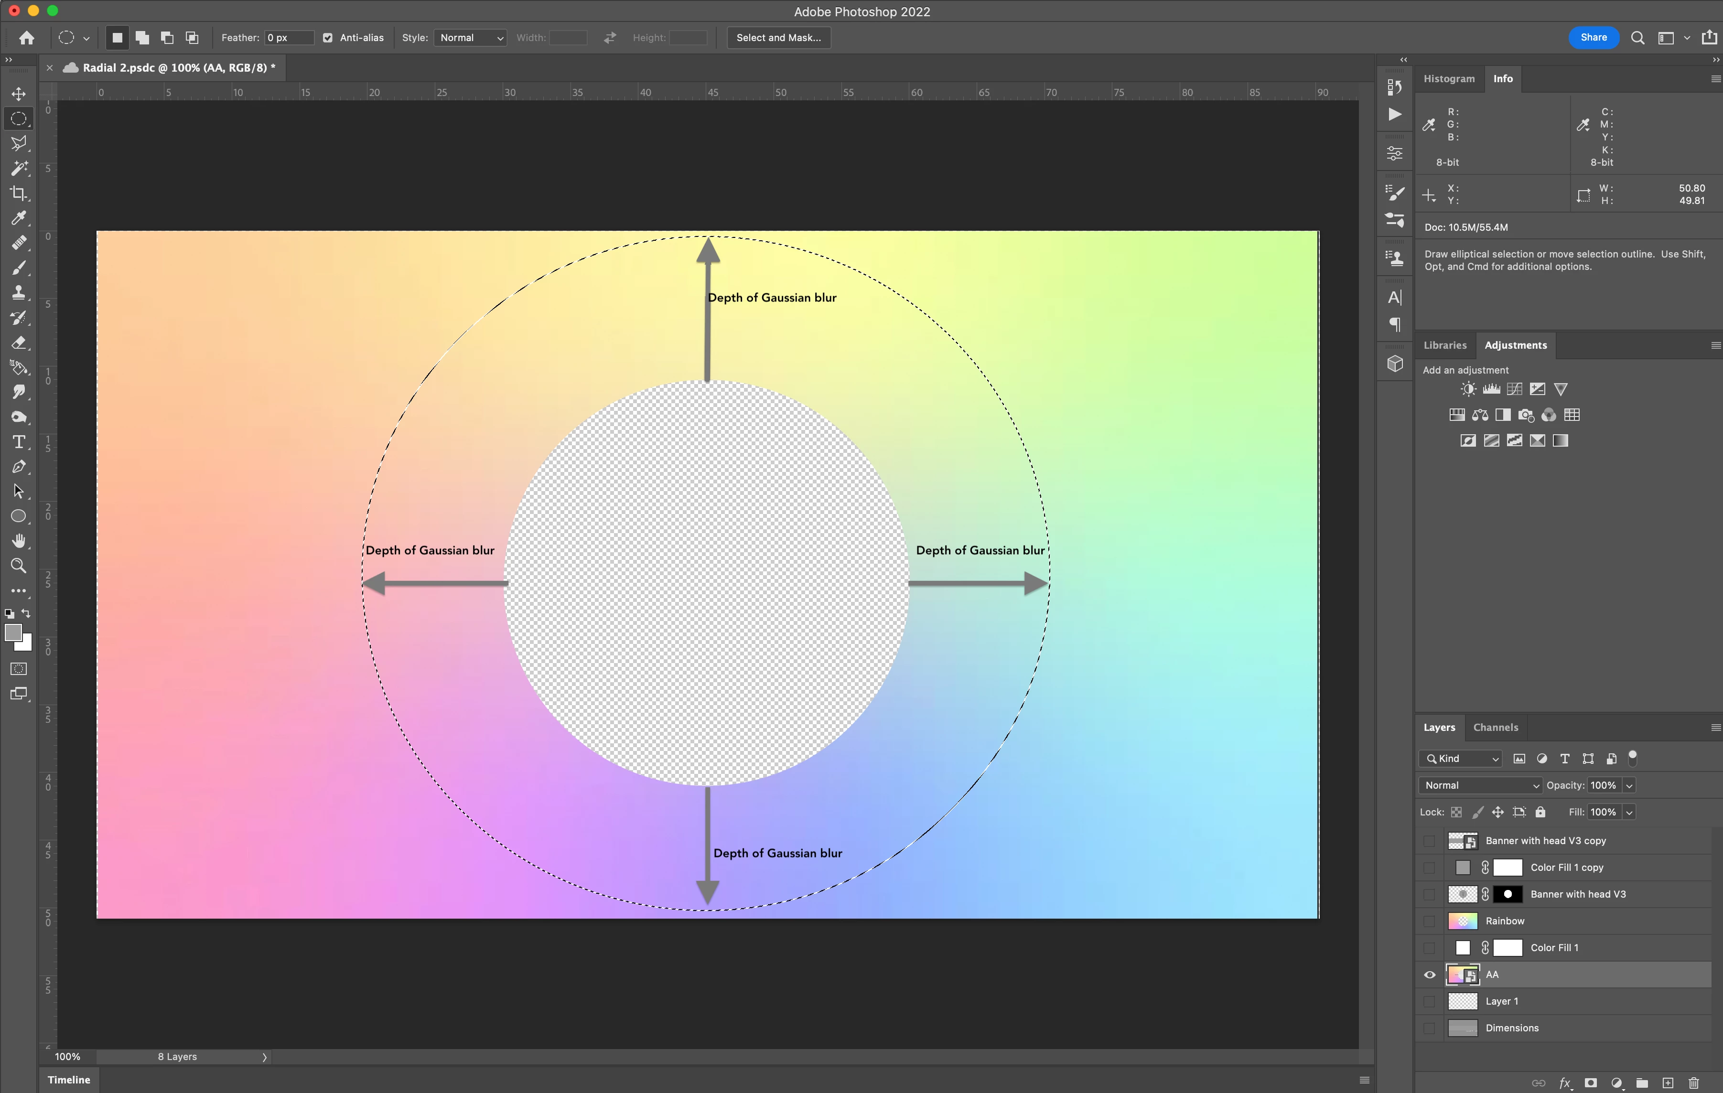1723x1093 pixels.
Task: Open the Style dropdown set to Normal
Action: [x=471, y=38]
